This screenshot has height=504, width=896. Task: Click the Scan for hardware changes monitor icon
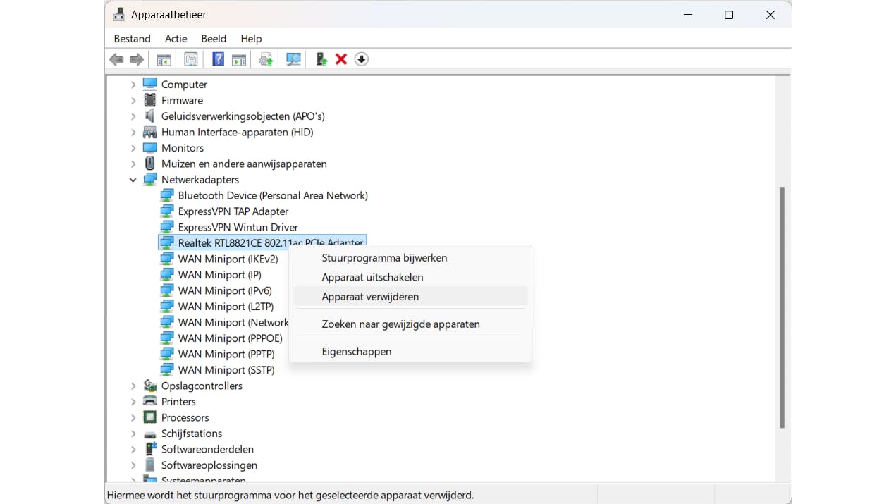[x=294, y=60]
